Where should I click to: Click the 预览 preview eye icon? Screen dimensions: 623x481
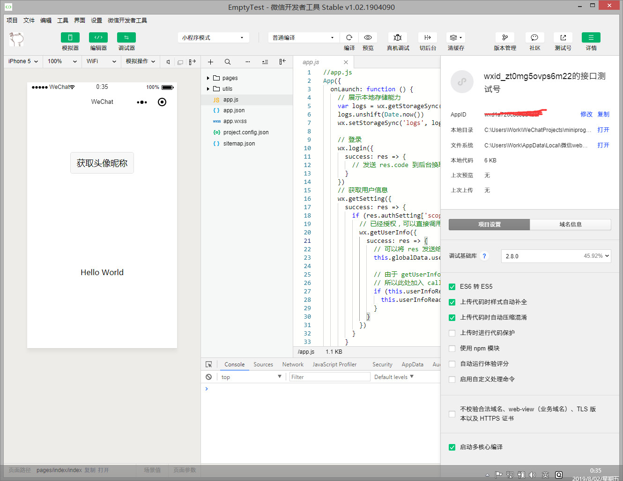click(x=368, y=37)
